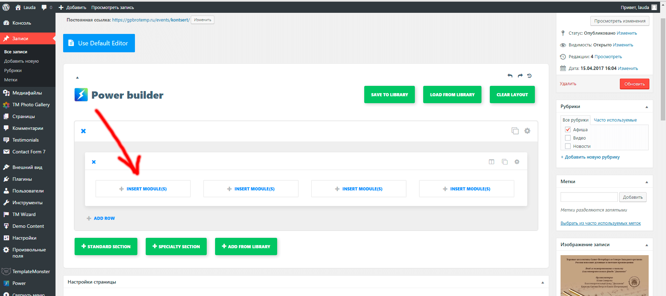Click Просмотреть запись in admin bar
Screen dimensions: 666x296
point(112,7)
